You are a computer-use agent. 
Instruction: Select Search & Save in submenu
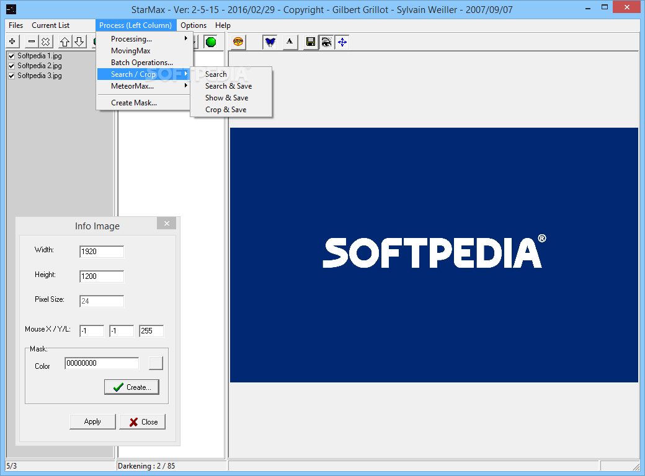231,86
